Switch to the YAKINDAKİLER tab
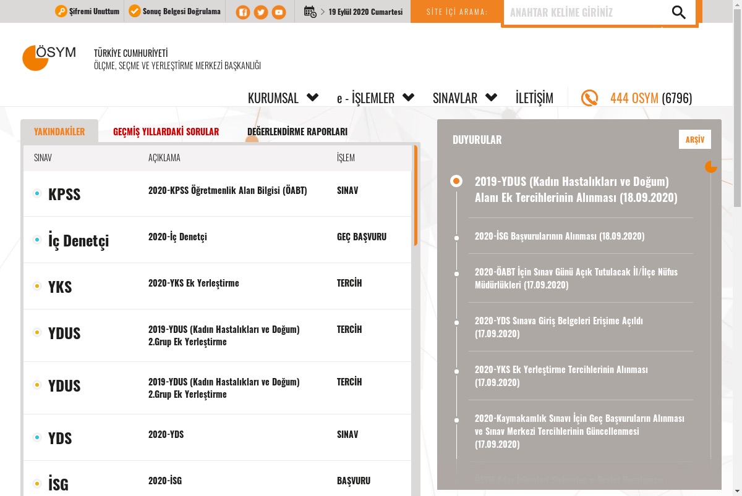742x496 pixels. coord(59,132)
